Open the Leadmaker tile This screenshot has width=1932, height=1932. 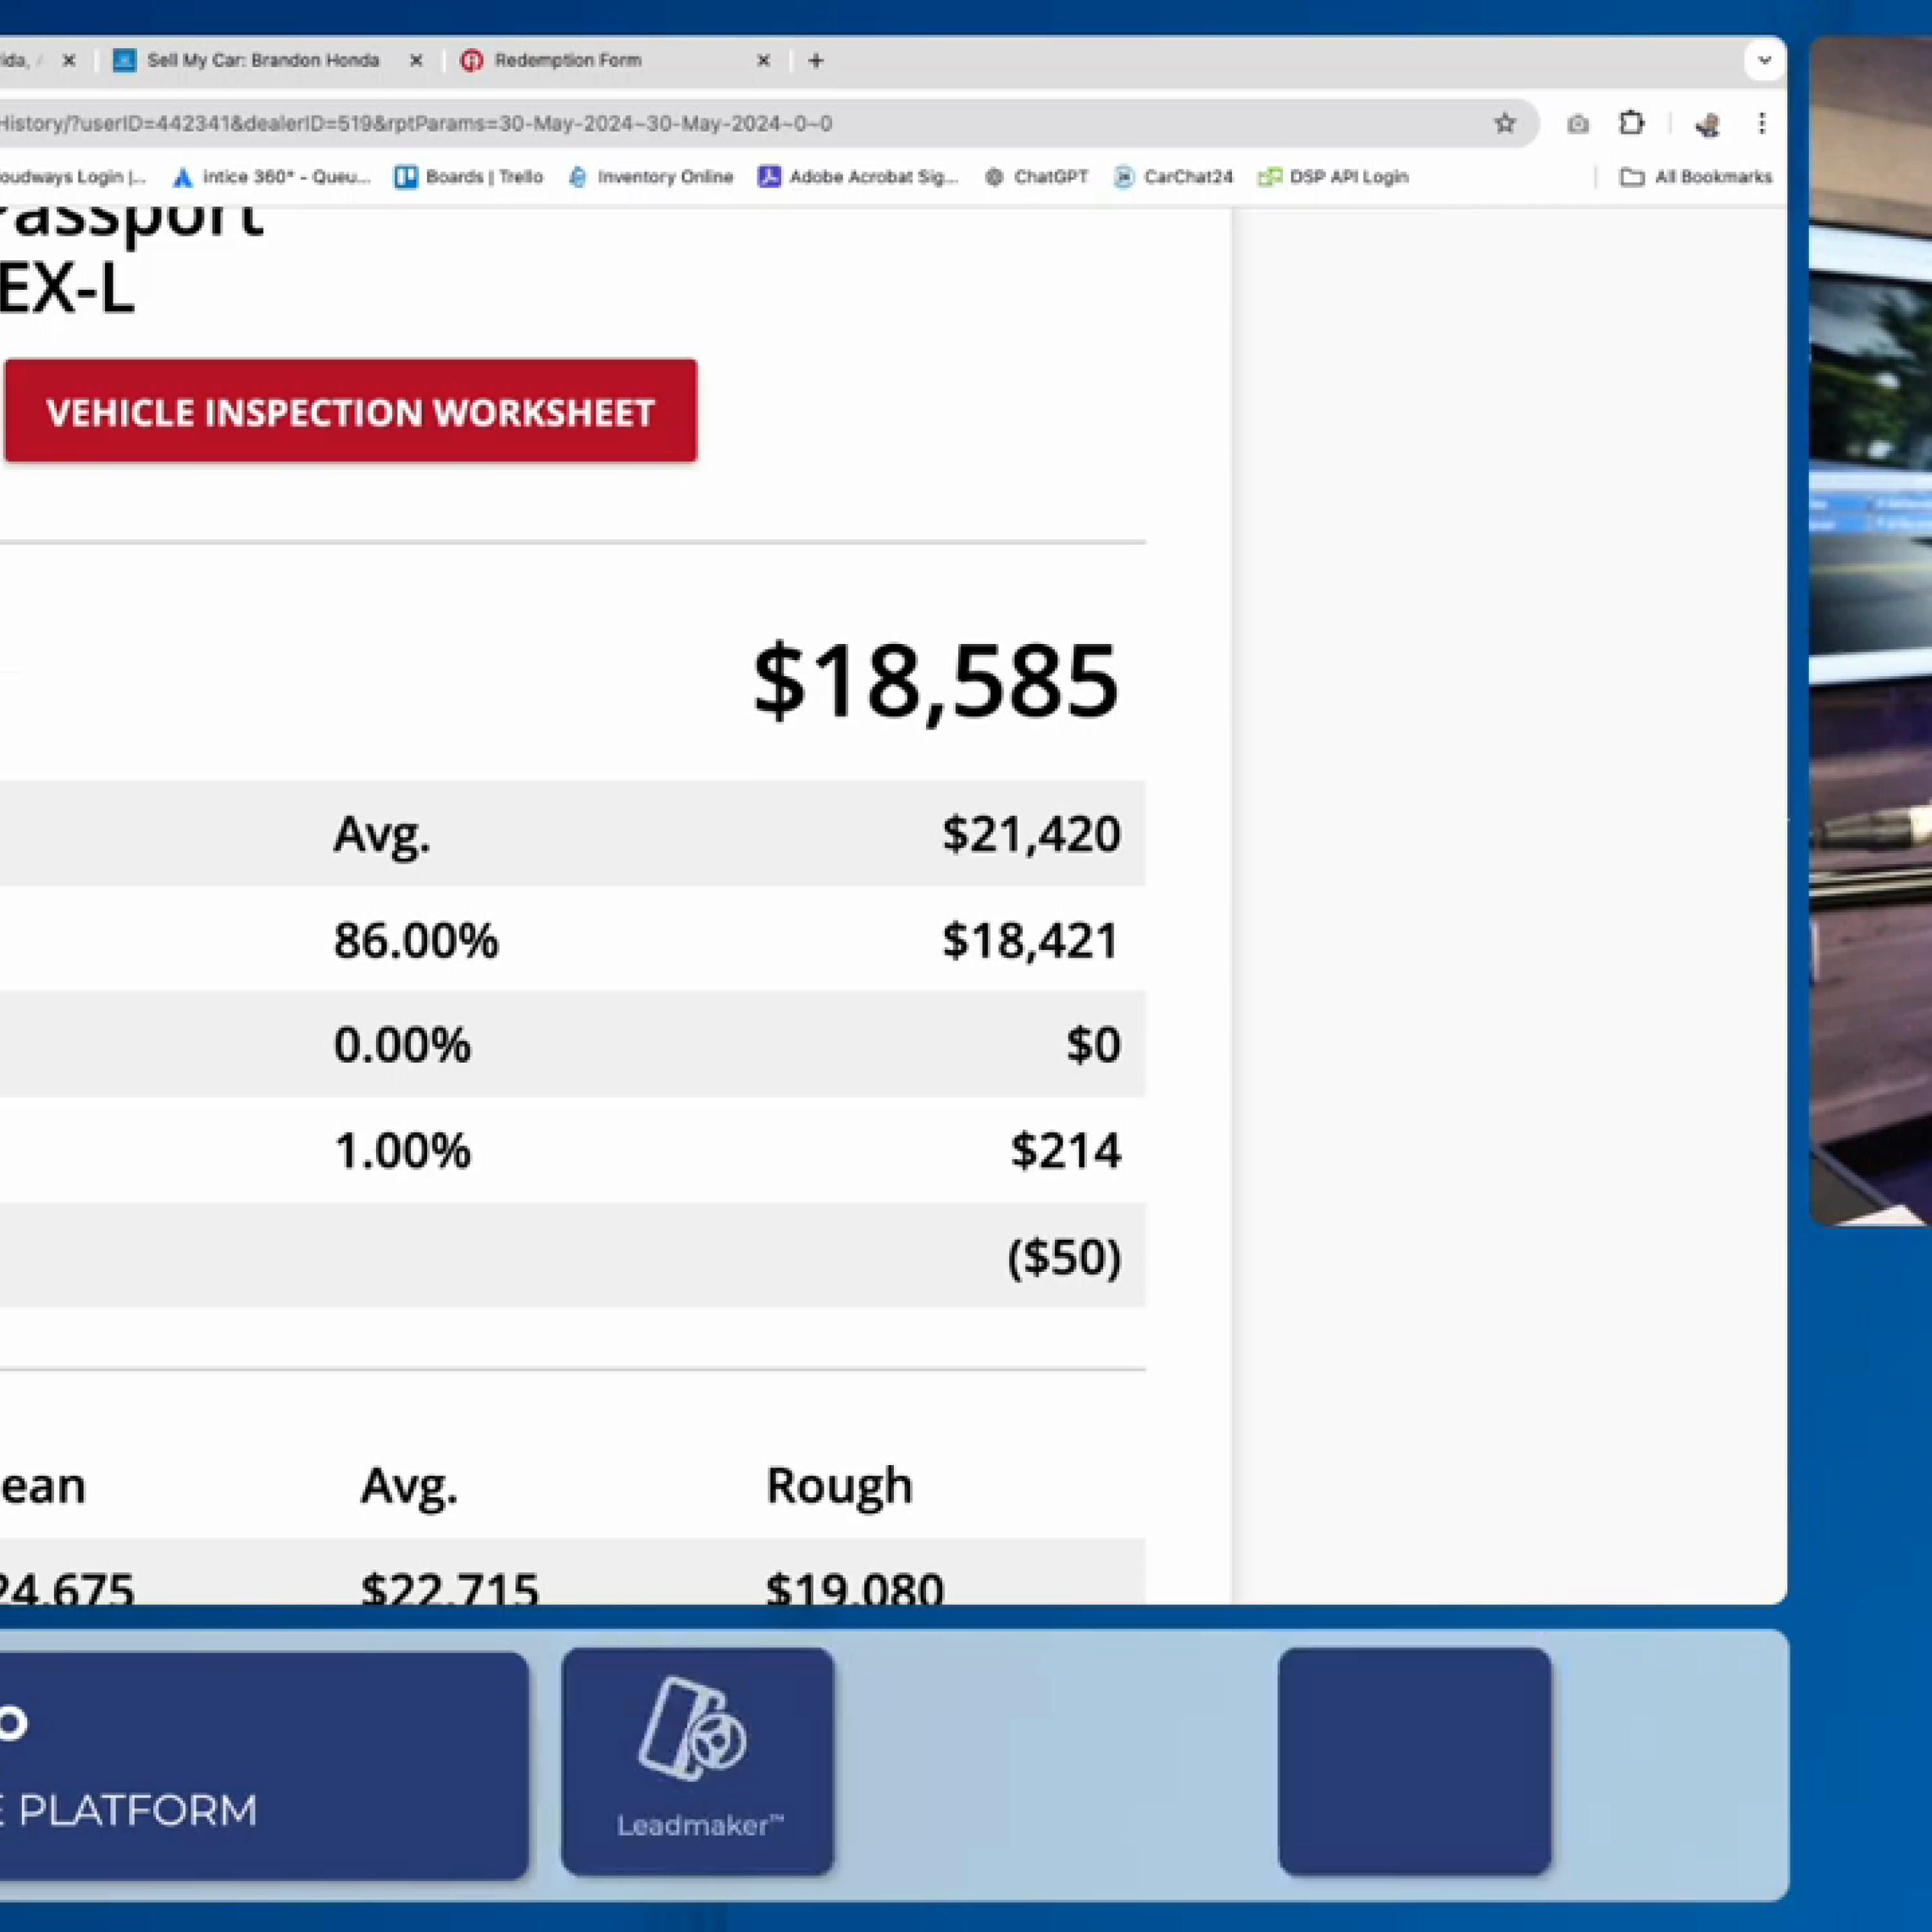[x=698, y=1762]
